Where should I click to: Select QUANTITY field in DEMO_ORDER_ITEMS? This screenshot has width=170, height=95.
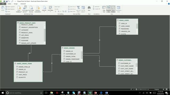[x=22, y=77]
